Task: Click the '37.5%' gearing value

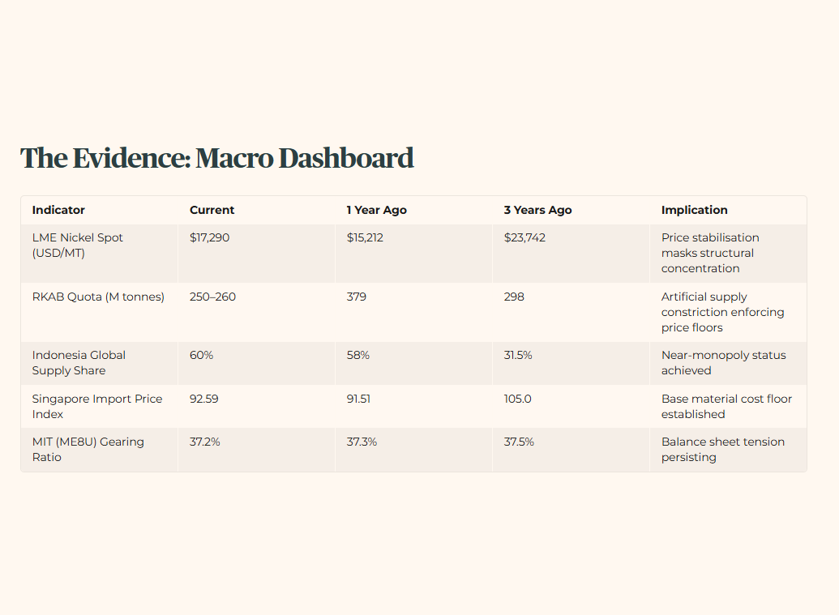Action: tap(519, 442)
